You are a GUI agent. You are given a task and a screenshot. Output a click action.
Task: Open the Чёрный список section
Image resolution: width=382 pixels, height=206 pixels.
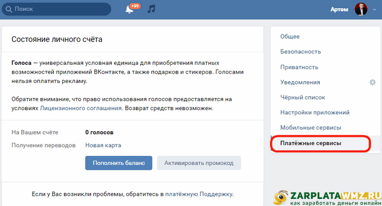(x=302, y=98)
